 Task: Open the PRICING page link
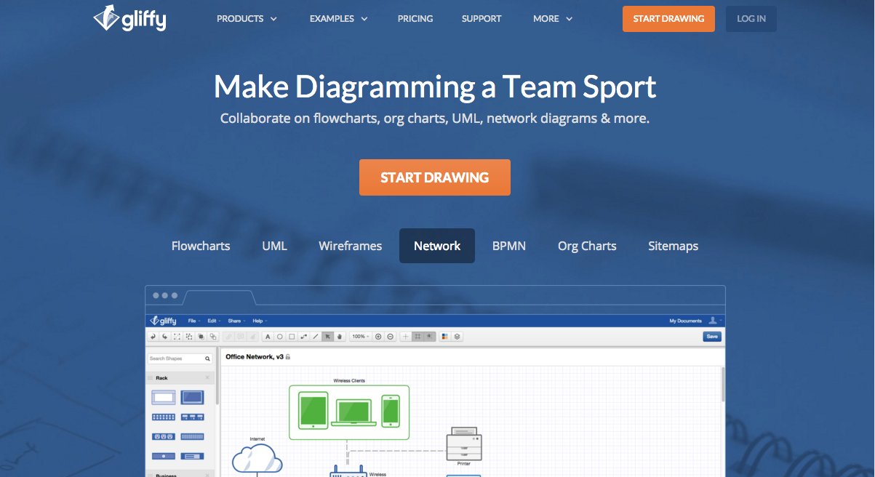pos(415,19)
